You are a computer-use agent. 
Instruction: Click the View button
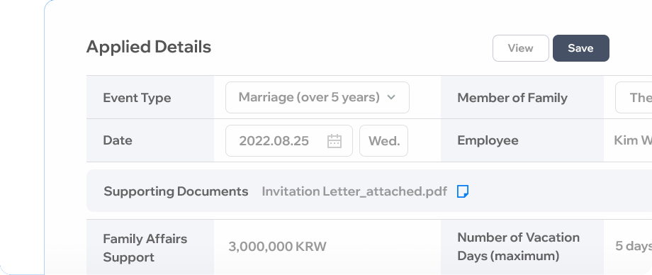521,48
